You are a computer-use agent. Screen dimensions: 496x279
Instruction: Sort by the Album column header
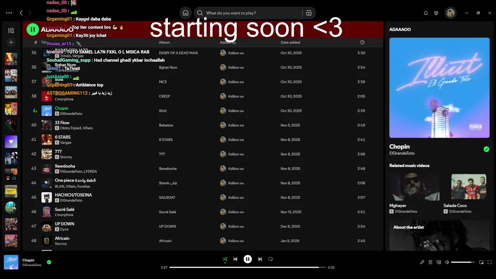[x=164, y=42]
